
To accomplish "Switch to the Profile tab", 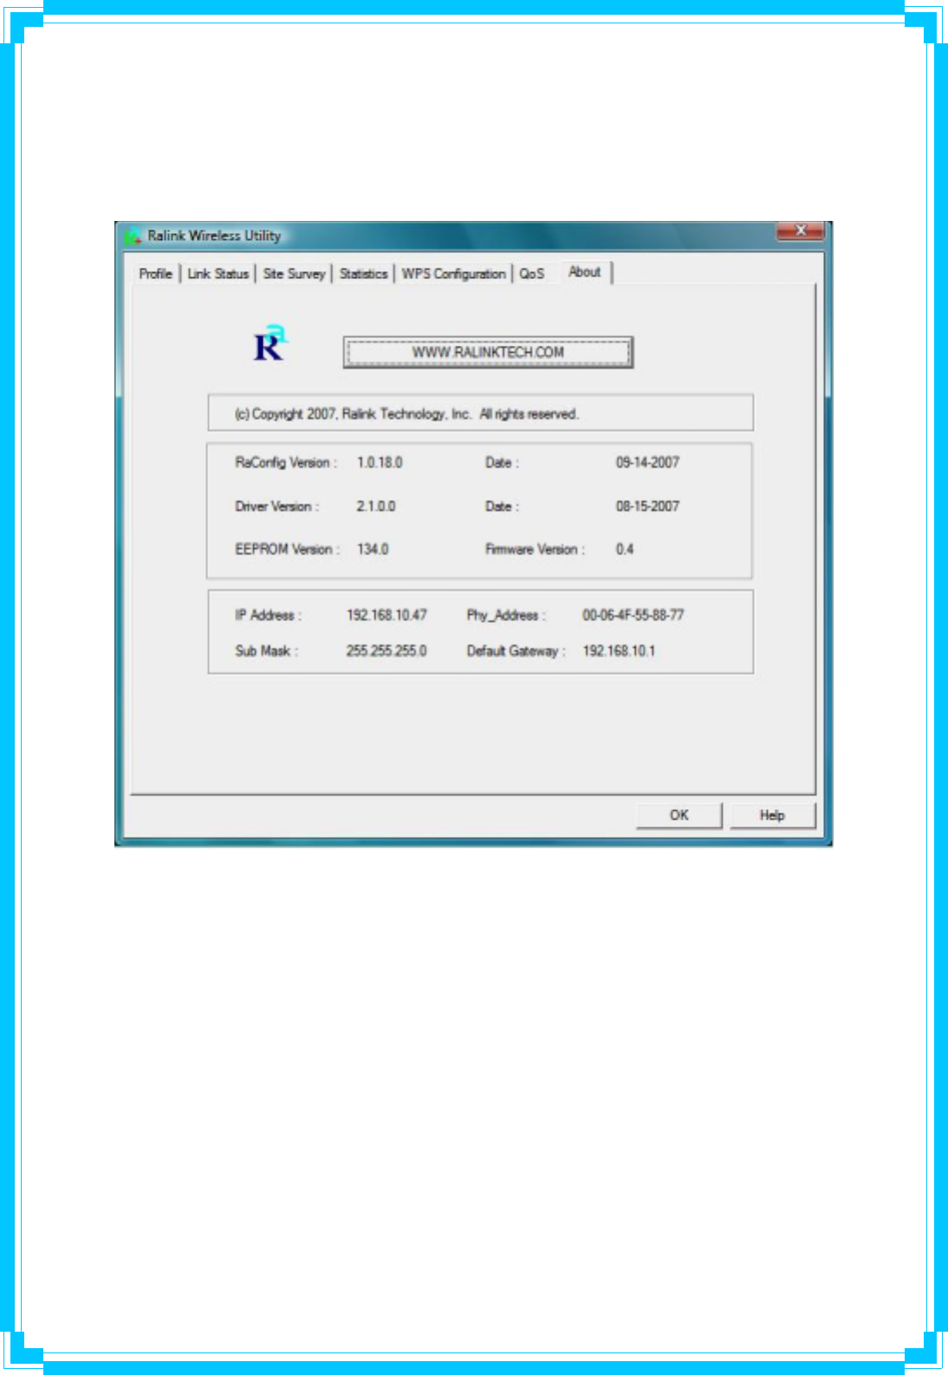I will pyautogui.click(x=156, y=274).
